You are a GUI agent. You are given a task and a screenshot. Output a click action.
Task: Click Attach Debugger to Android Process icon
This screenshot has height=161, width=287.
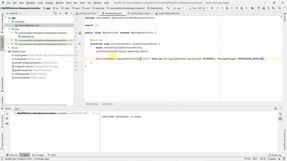coord(242,8)
